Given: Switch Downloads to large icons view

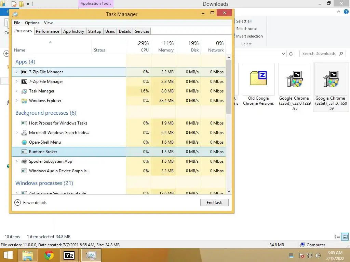Looking at the screenshot, I should tap(345, 236).
